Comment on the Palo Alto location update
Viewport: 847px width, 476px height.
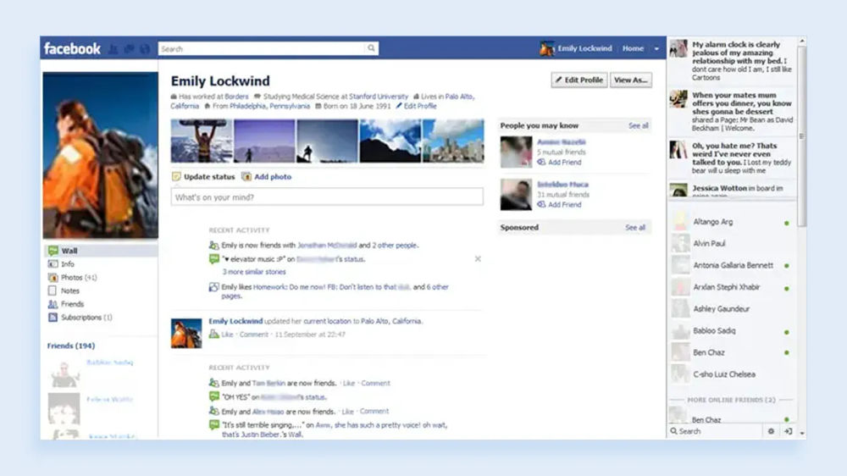254,335
